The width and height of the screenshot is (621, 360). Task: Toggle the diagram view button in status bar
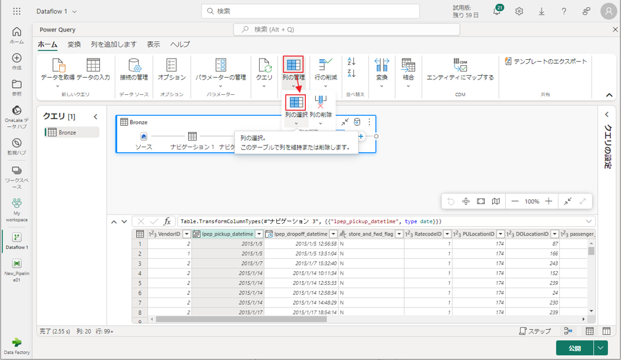coord(568,332)
